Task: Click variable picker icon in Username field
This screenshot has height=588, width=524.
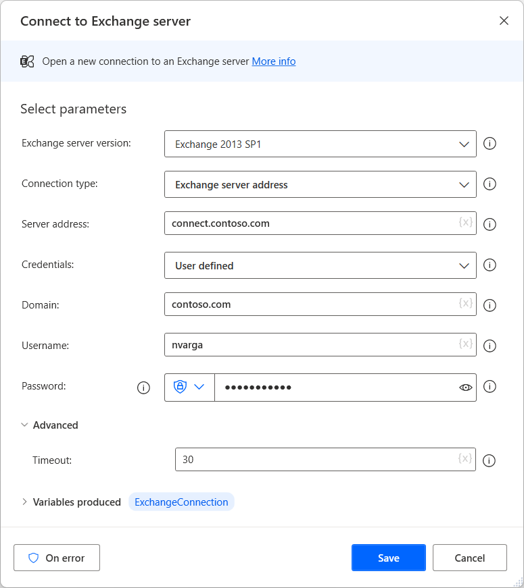Action: pos(465,344)
